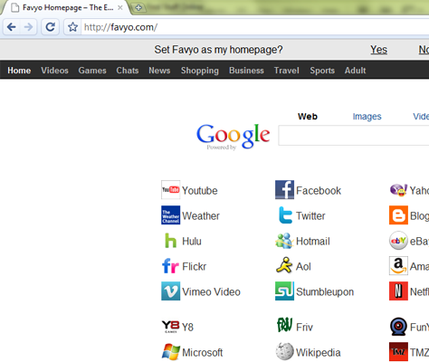Click the Yahoo Y! icon

[x=398, y=190]
